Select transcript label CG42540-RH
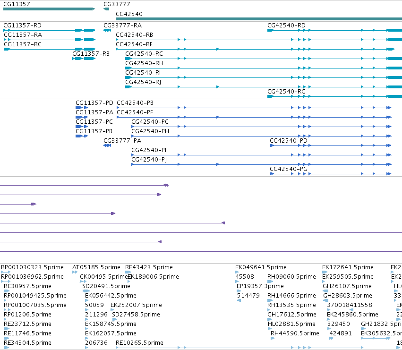 coord(145,63)
